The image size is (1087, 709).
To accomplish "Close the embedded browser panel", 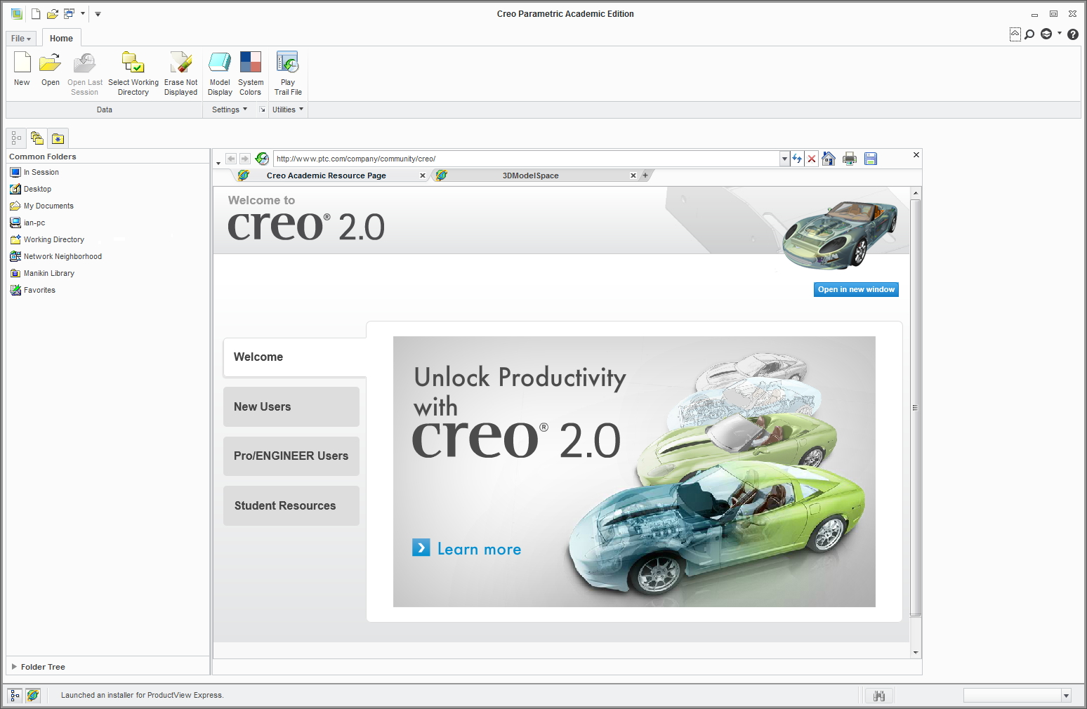I will (x=916, y=154).
